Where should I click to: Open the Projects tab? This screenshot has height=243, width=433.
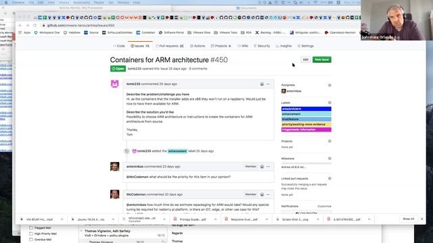tap(221, 46)
